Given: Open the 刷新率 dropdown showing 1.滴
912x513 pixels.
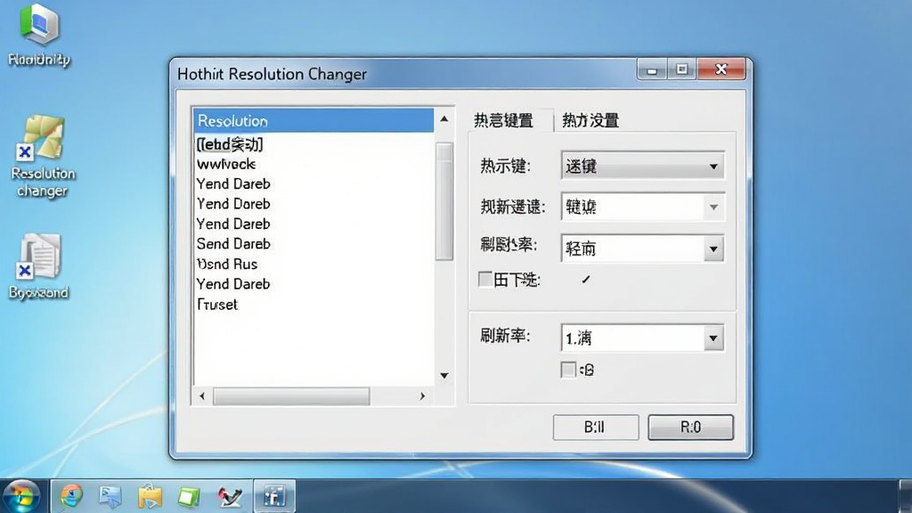Looking at the screenshot, I should [x=643, y=338].
